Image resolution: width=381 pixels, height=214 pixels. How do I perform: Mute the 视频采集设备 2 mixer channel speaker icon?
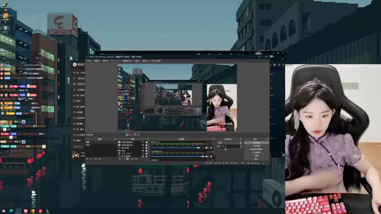tap(207, 156)
